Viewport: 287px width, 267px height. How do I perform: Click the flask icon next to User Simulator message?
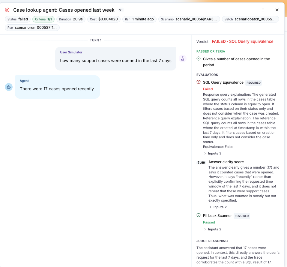(x=183, y=58)
